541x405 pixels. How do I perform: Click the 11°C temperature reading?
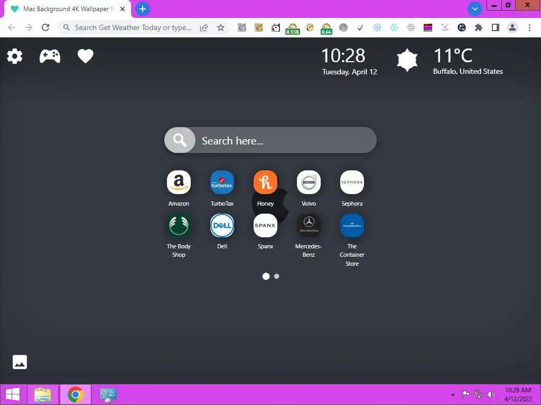pyautogui.click(x=453, y=55)
